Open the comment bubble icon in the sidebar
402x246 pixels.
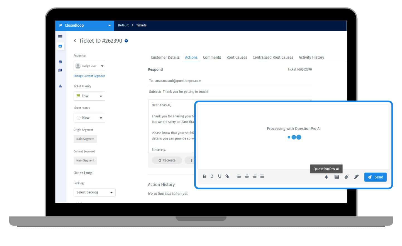point(60,70)
